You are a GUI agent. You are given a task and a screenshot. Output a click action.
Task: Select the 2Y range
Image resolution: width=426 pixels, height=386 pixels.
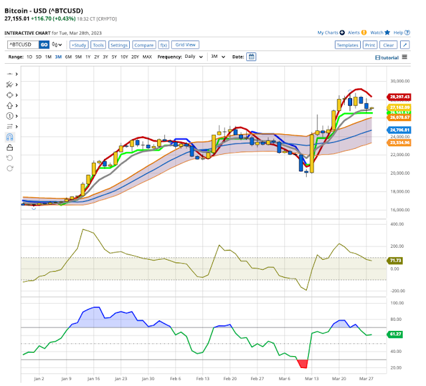click(97, 57)
